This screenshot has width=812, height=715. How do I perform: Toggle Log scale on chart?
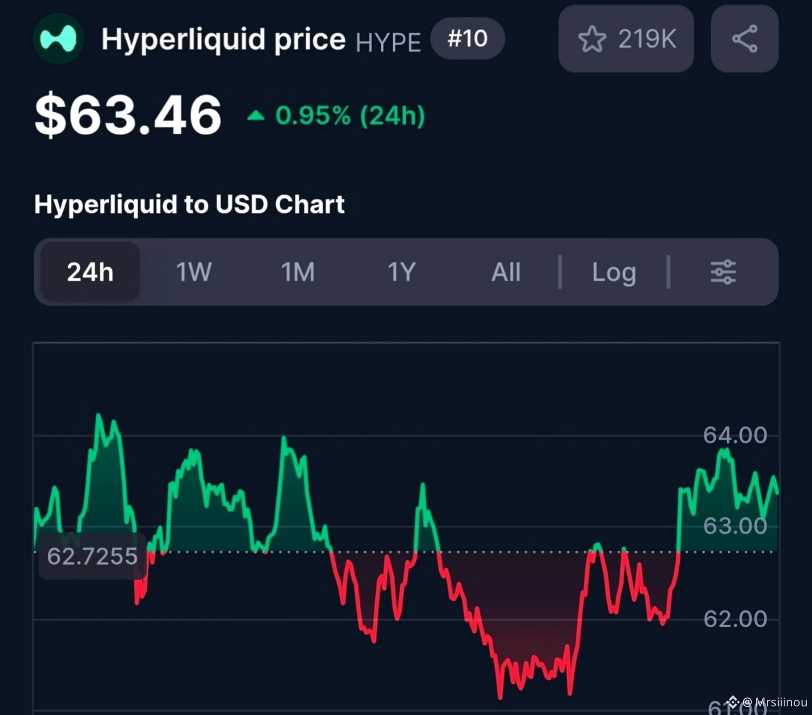(614, 273)
